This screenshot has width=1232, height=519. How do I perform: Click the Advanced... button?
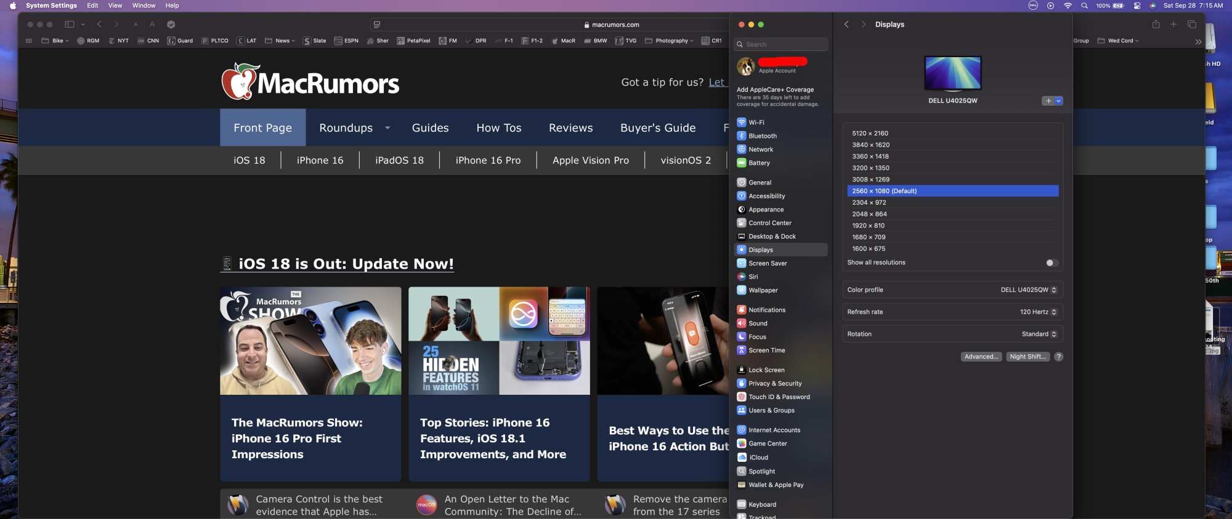pos(981,357)
